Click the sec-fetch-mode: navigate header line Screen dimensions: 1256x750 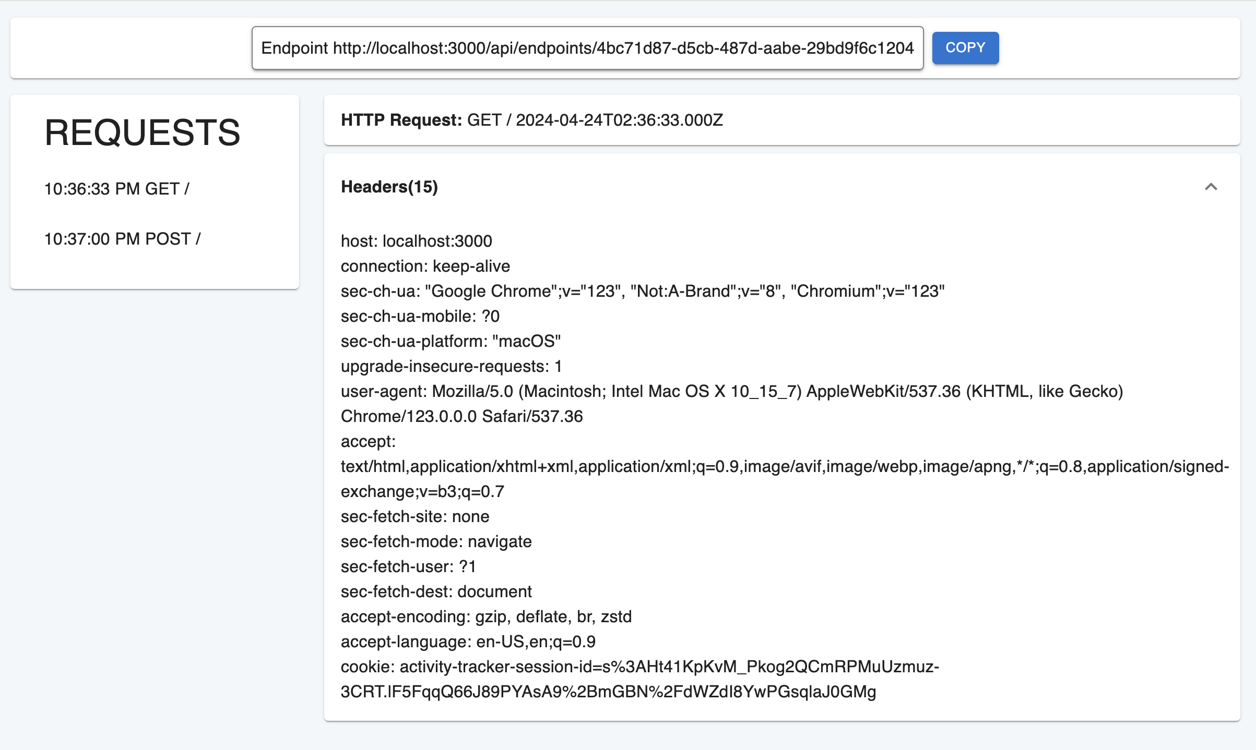pyautogui.click(x=436, y=541)
